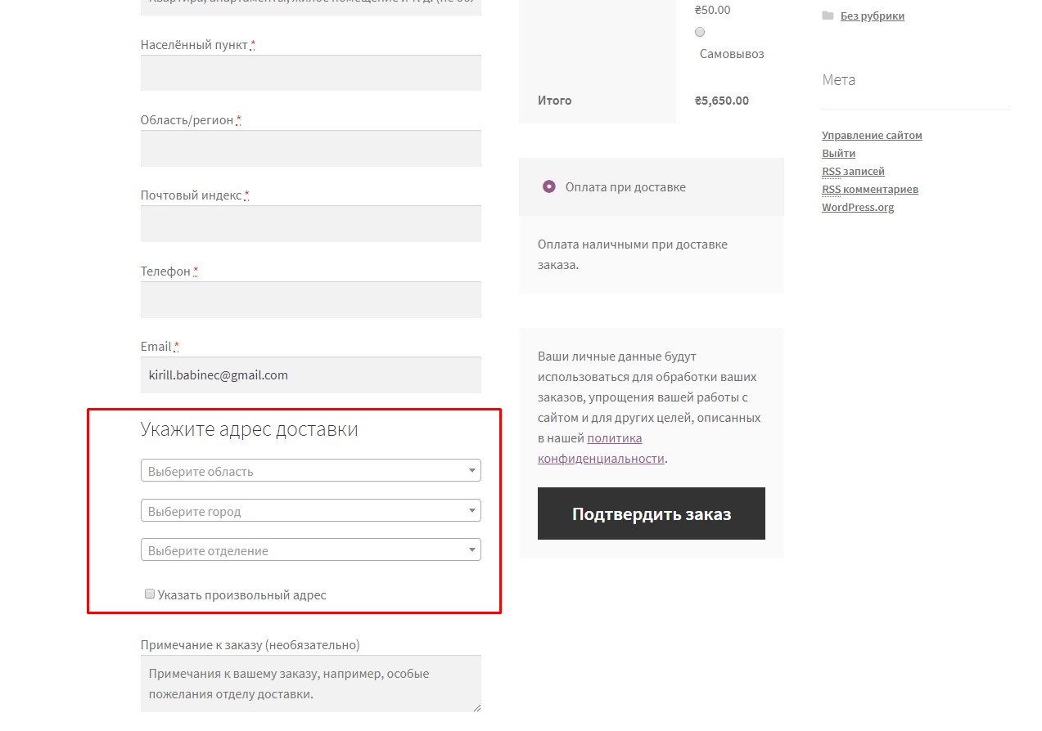This screenshot has height=731, width=1042.
Task: Open the Выберите отделение dropdown
Action: (x=310, y=550)
